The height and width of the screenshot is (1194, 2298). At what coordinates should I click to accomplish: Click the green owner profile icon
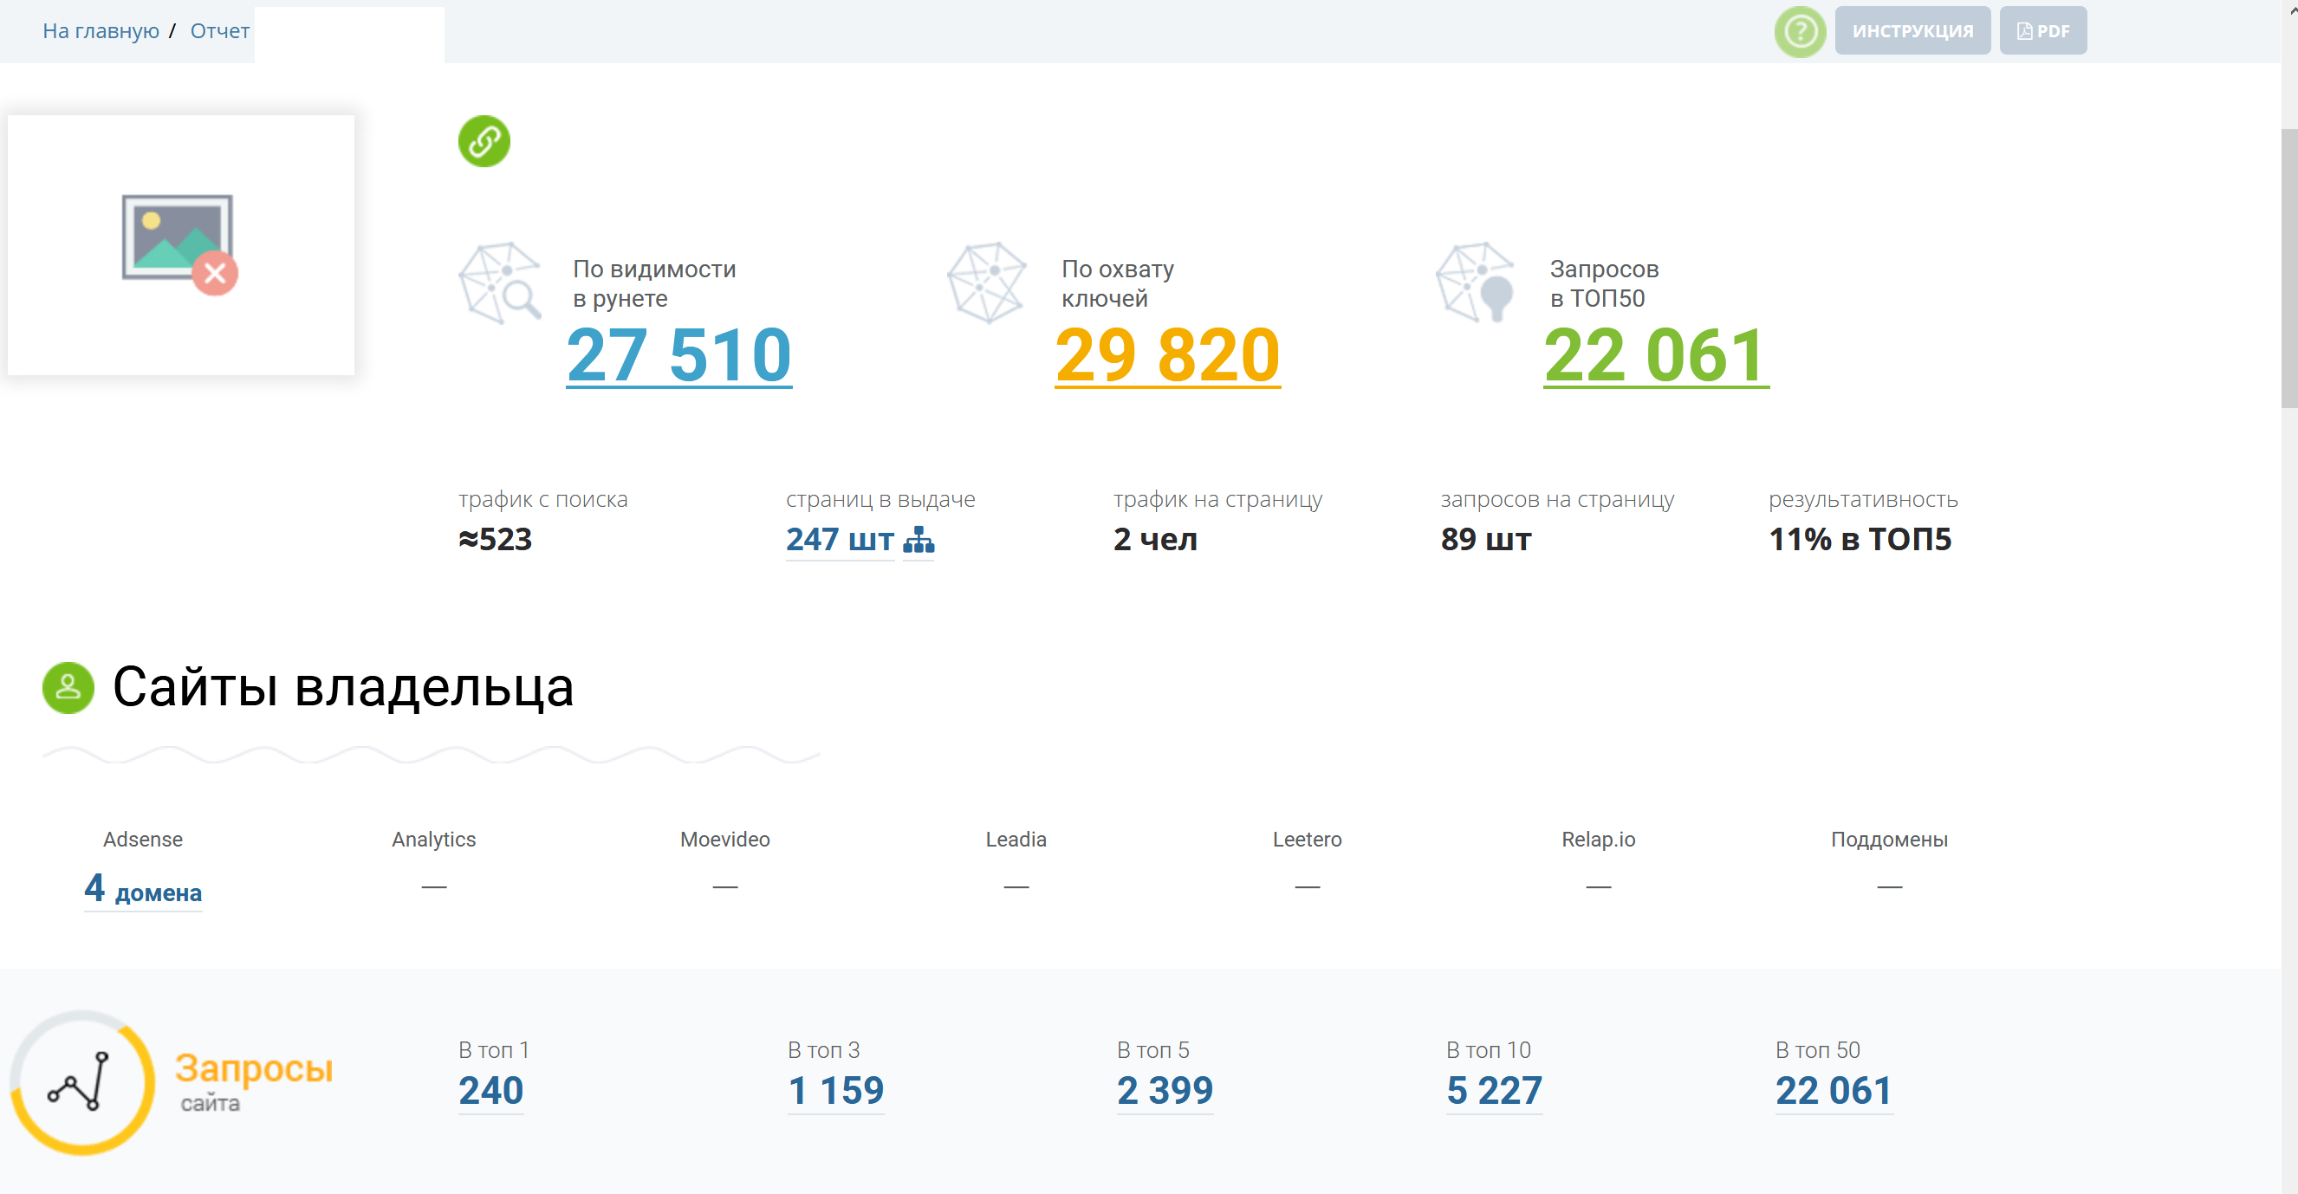coord(68,687)
